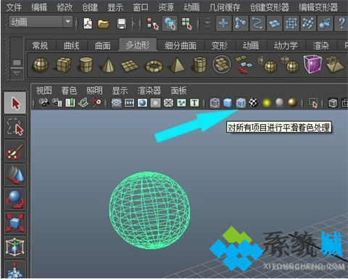This screenshot has width=348, height=279.
Task: Toggle the safe title T icon
Action: [194, 103]
